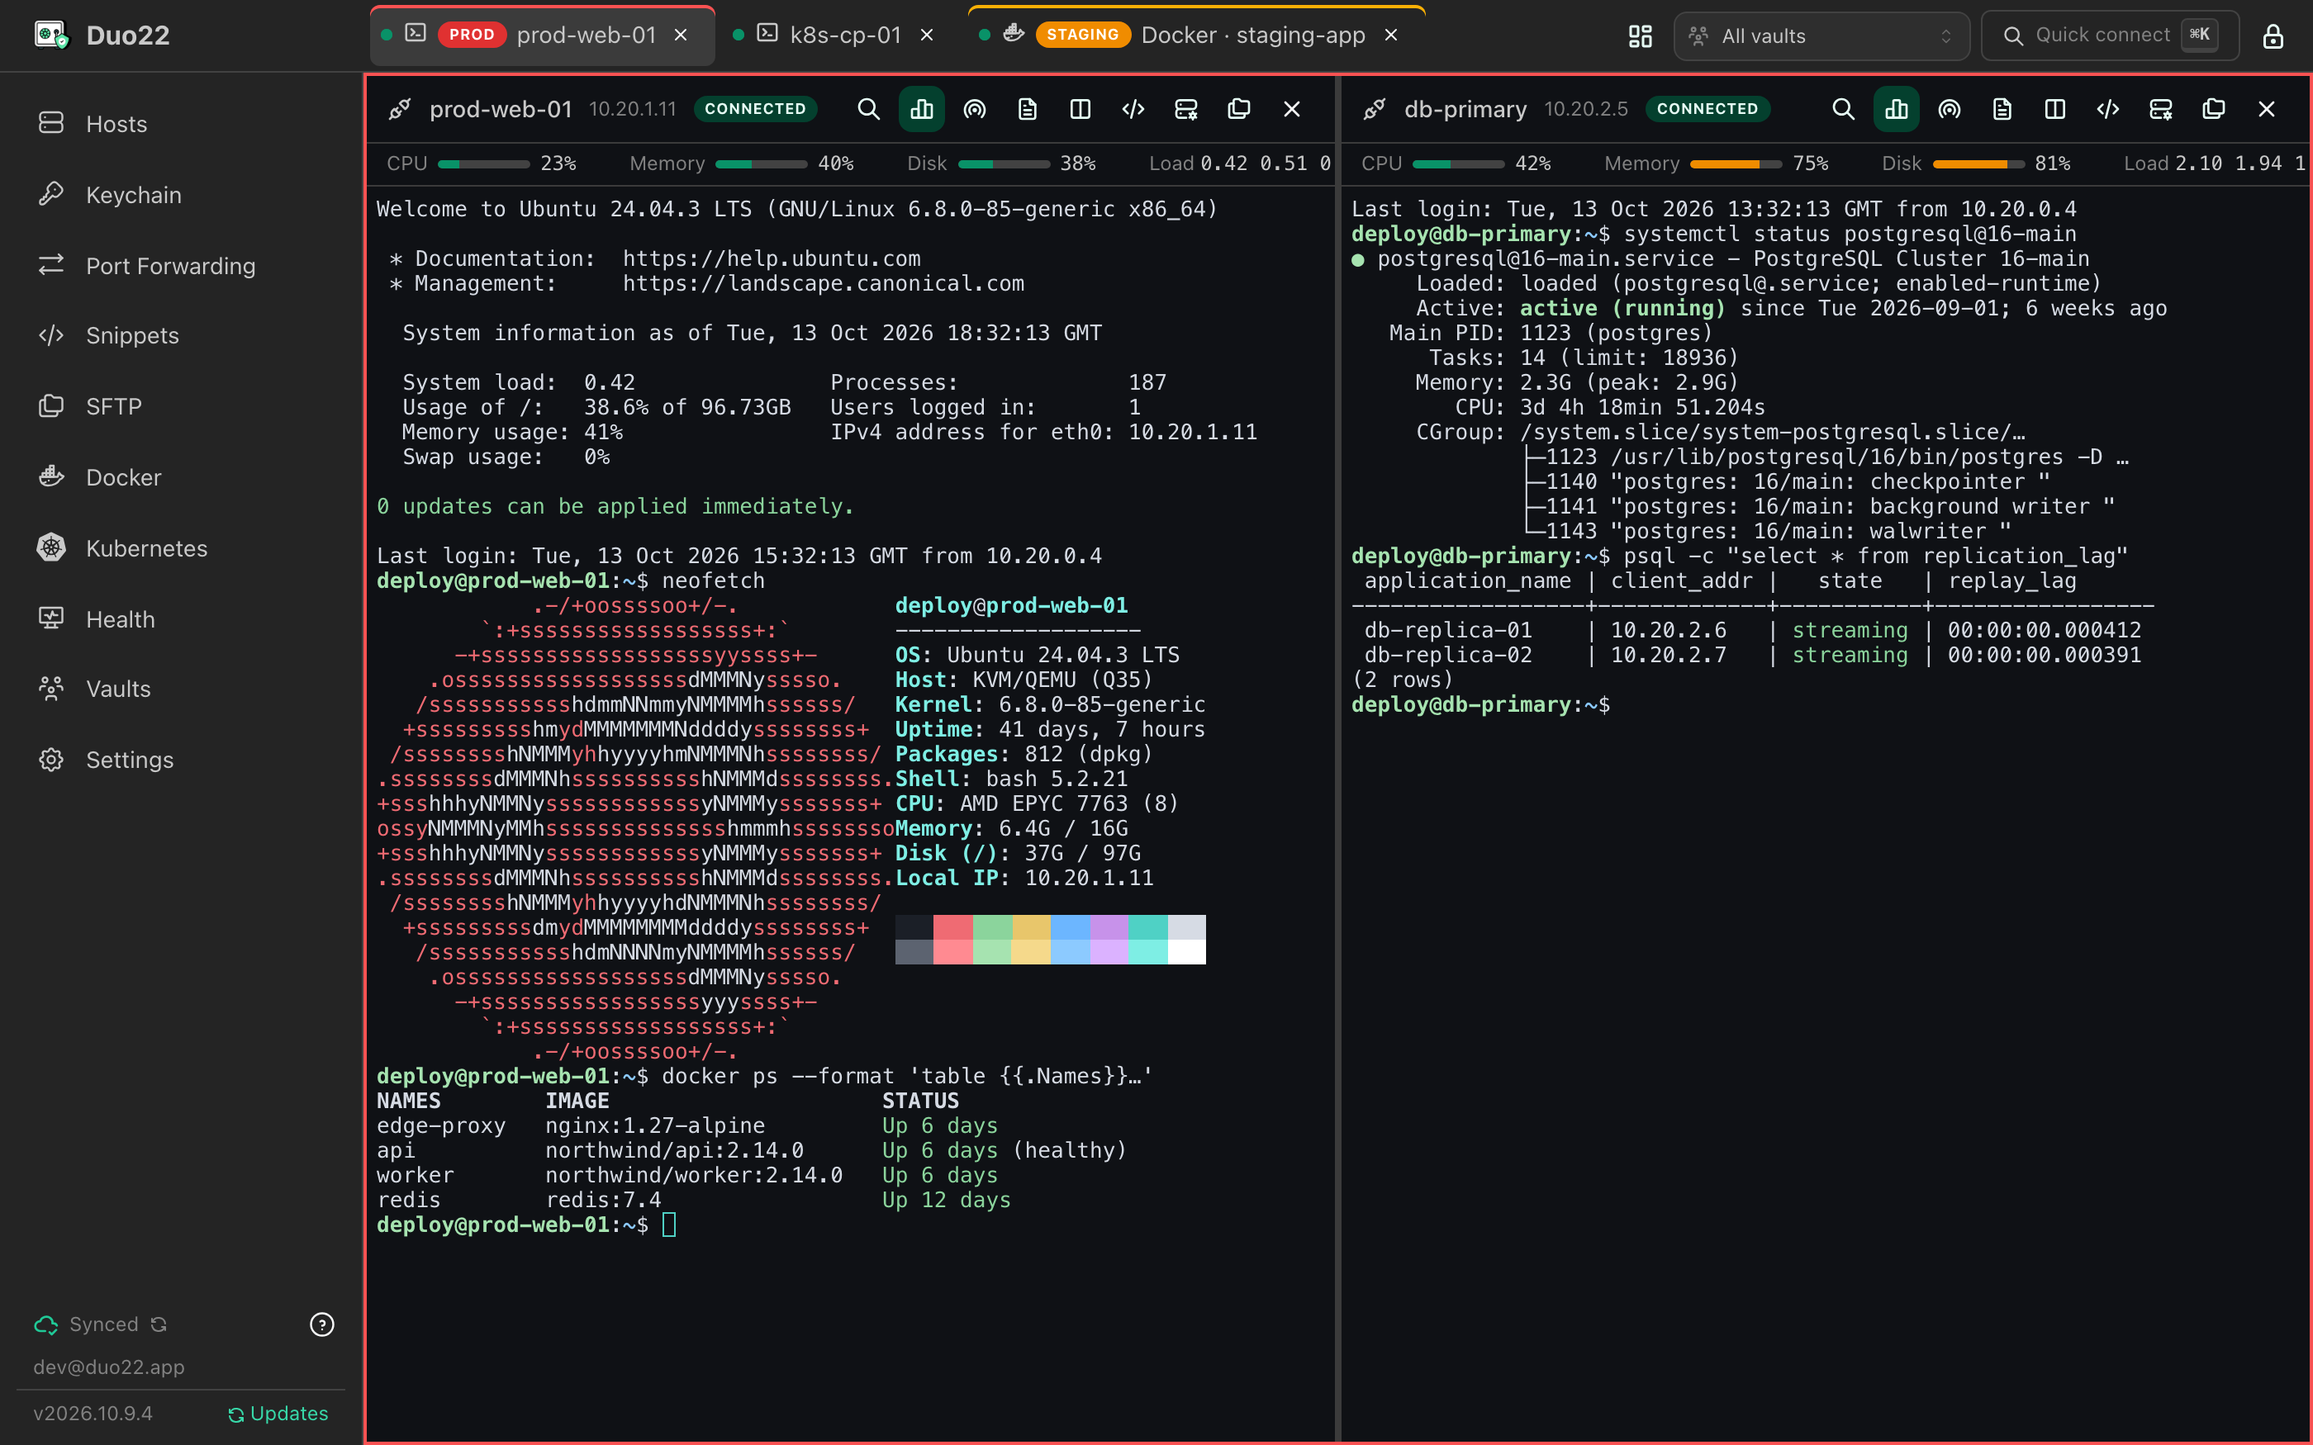Open snippets code icon in prod-web-01 pane

click(x=1133, y=109)
